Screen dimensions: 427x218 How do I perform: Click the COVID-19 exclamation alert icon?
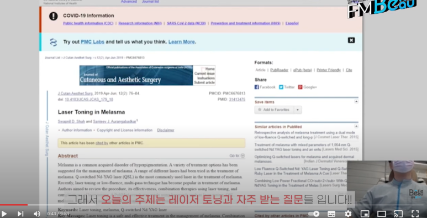pos(54,16)
